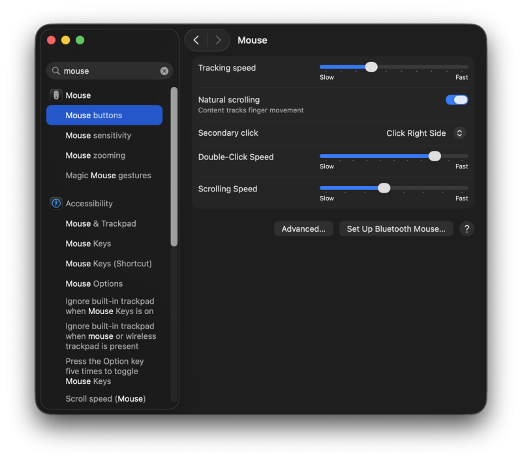The width and height of the screenshot is (522, 461).
Task: Open Mouse Keys accessibility result
Action: 89,244
